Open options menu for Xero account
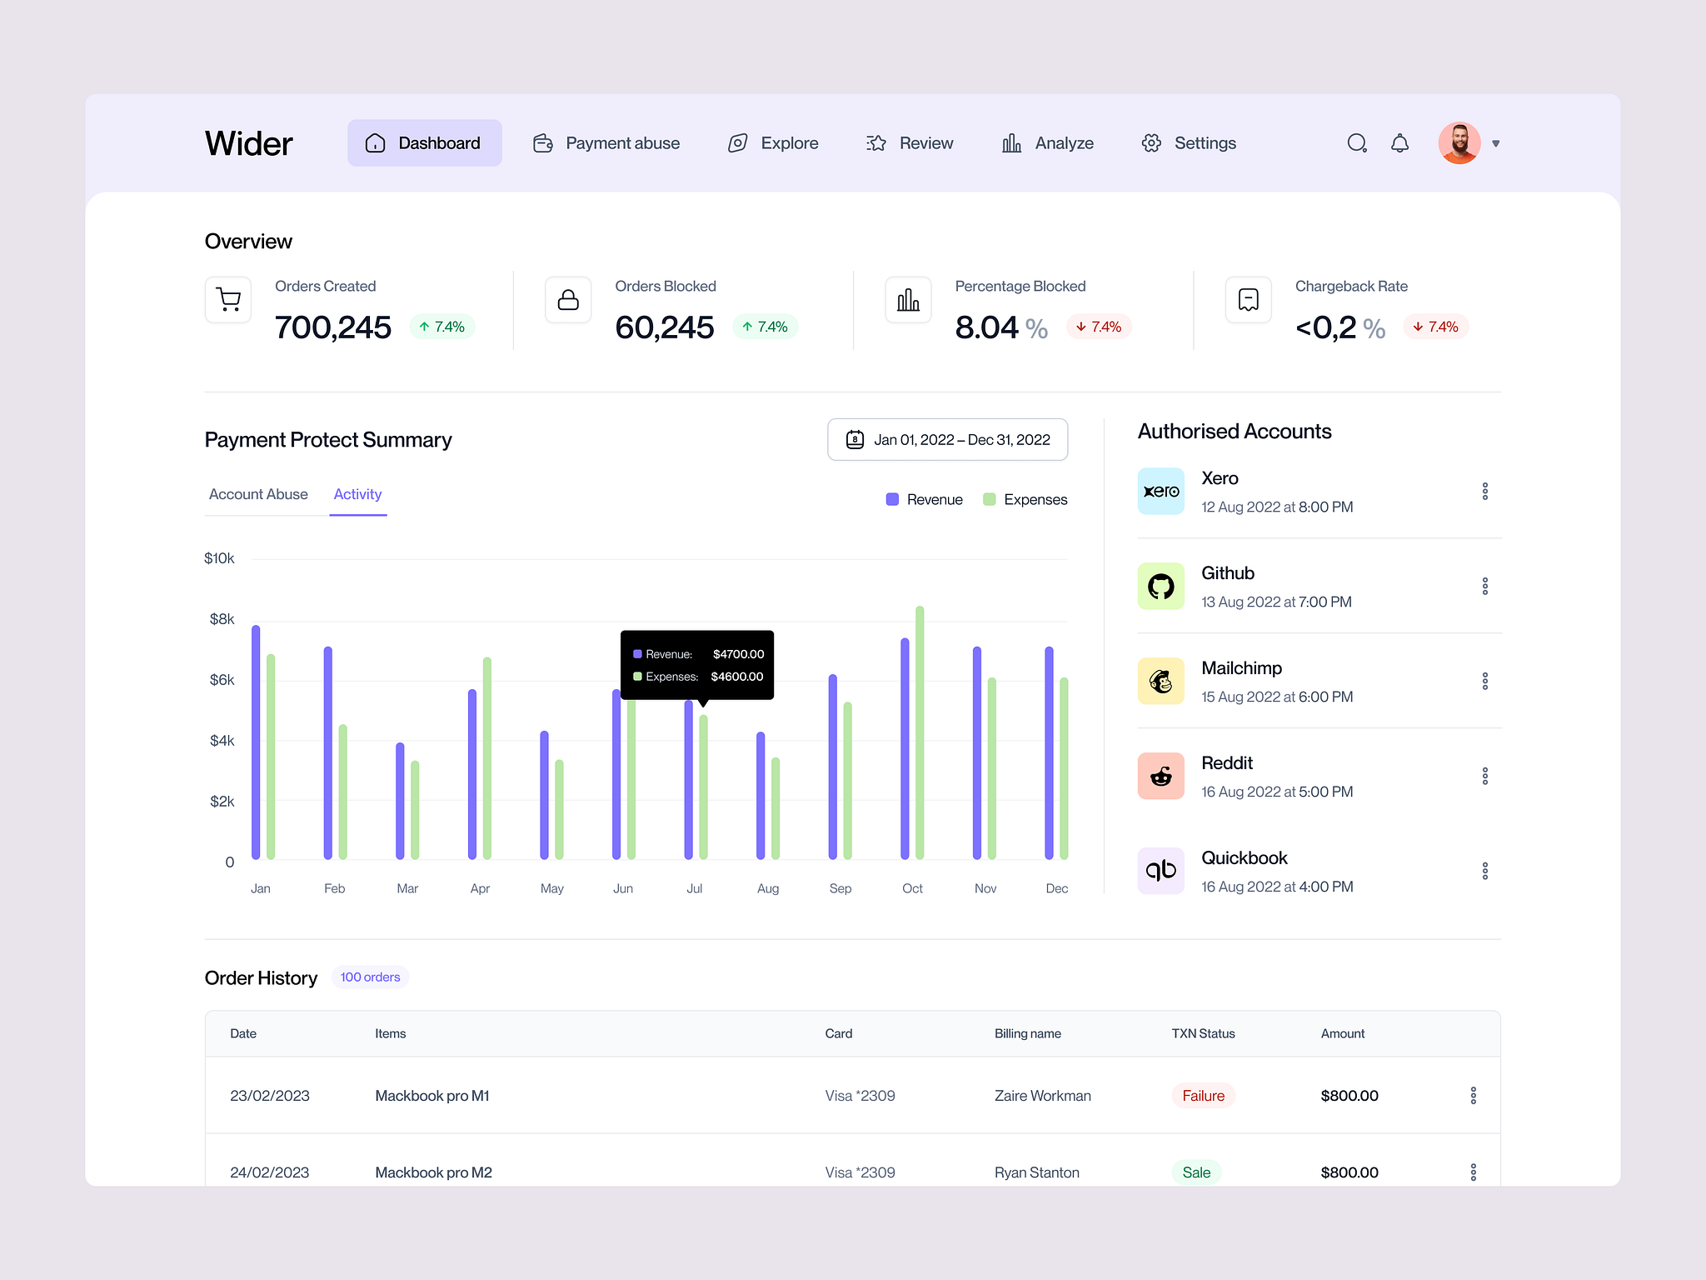The height and width of the screenshot is (1280, 1706). point(1485,491)
